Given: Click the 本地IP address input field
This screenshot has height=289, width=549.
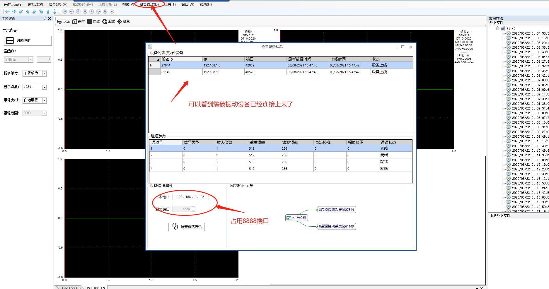Looking at the screenshot, I should click(190, 197).
